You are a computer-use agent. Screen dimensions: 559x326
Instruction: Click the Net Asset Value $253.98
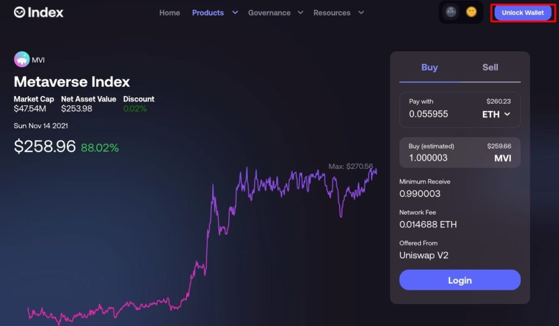[x=76, y=109]
